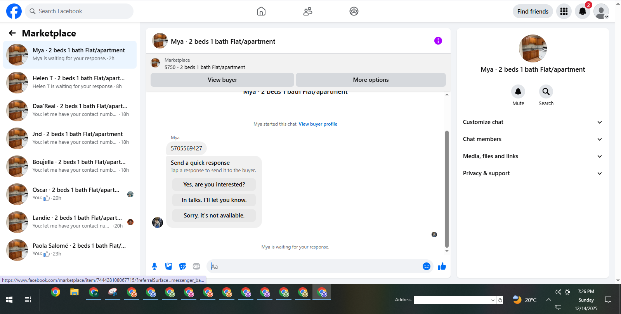
Task: Show hidden system tray icons
Action: coord(549,299)
